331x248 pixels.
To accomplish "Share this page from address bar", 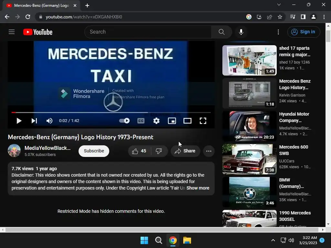I will pyautogui.click(x=270, y=17).
